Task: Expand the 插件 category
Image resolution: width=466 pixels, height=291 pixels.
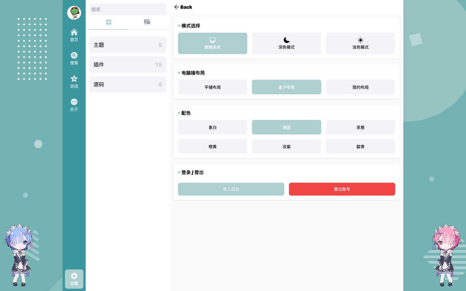Action: coord(127,65)
